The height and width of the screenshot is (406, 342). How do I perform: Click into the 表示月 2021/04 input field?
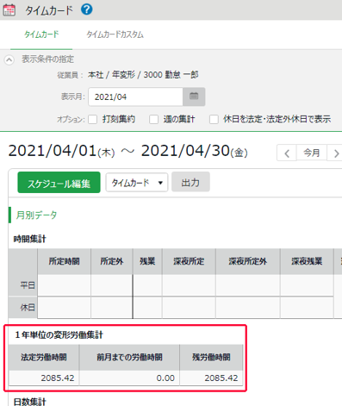pyautogui.click(x=135, y=97)
